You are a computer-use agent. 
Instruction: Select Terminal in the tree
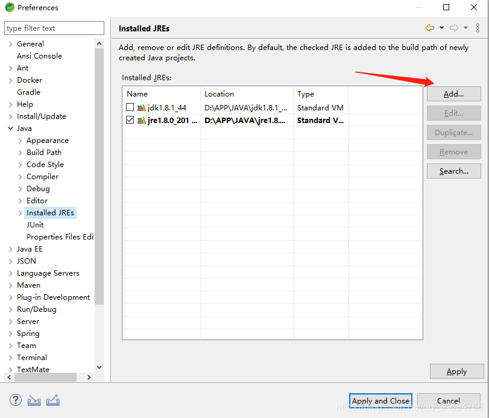[32, 358]
